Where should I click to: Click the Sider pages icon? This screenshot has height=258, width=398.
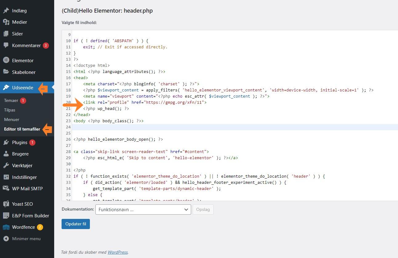click(x=6, y=34)
